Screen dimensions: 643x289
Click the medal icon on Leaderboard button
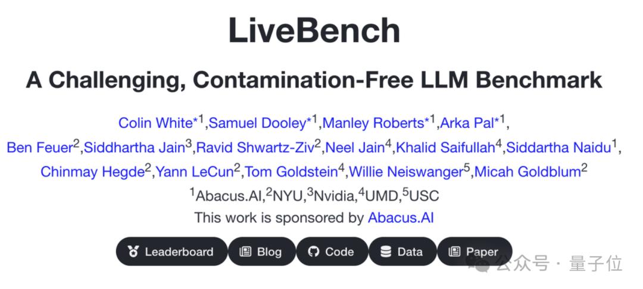point(133,252)
